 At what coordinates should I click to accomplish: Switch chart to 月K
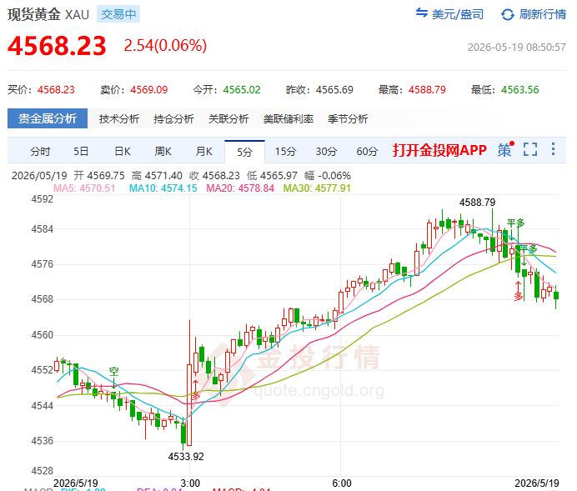pyautogui.click(x=203, y=151)
